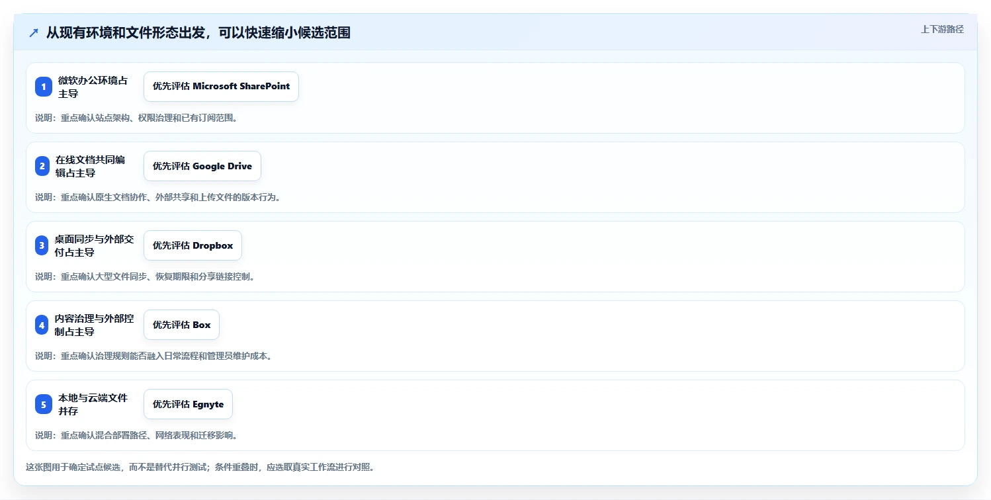Click footer text 这张图用于确定试点候选
This screenshot has width=991, height=500.
pyautogui.click(x=202, y=467)
